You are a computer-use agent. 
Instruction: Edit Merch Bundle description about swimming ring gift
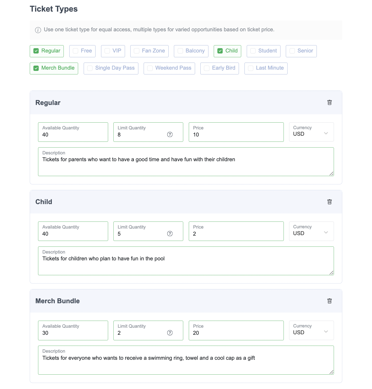click(186, 360)
